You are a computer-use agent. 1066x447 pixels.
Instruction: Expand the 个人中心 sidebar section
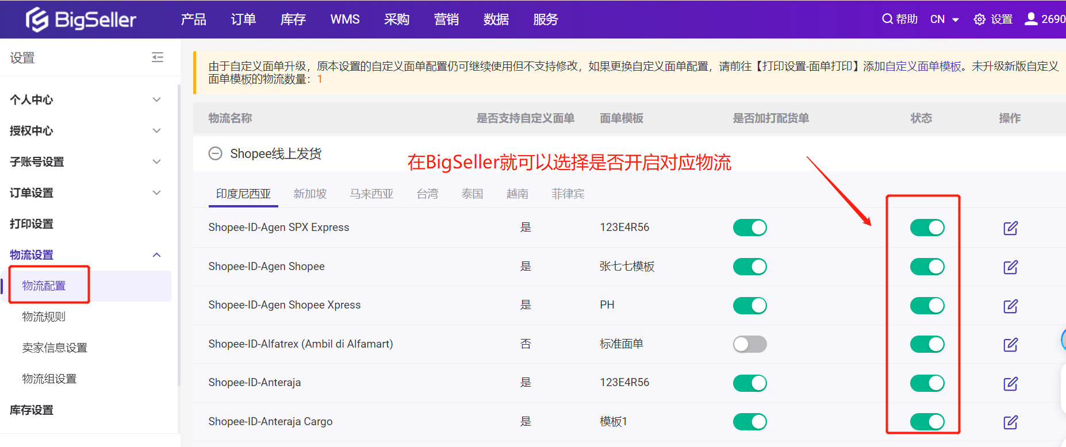coord(156,100)
